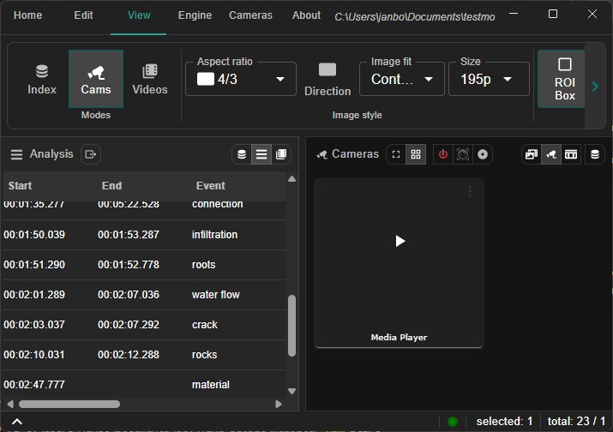Viewport: 613px width, 432px height.
Task: Toggle grid layout in Cameras panel
Action: coord(416,154)
